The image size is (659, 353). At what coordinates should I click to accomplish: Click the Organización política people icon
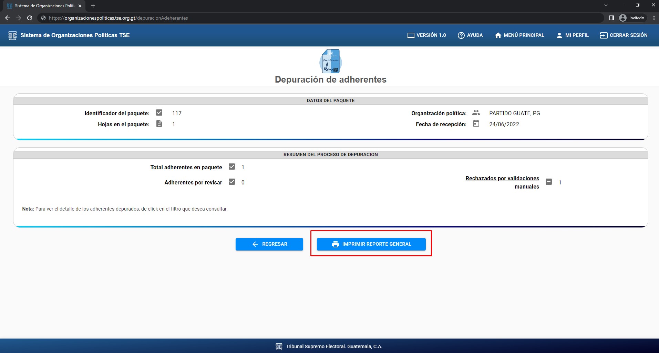coord(476,113)
